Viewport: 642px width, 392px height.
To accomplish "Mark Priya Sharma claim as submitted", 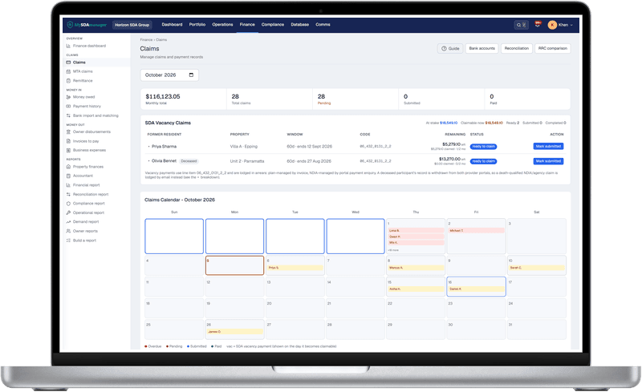I will coord(548,146).
